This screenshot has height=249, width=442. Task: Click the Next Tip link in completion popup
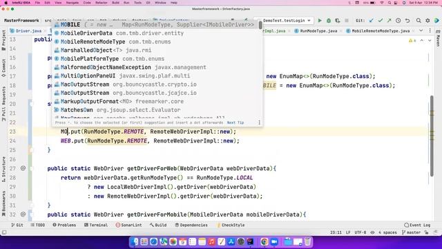click(236, 122)
